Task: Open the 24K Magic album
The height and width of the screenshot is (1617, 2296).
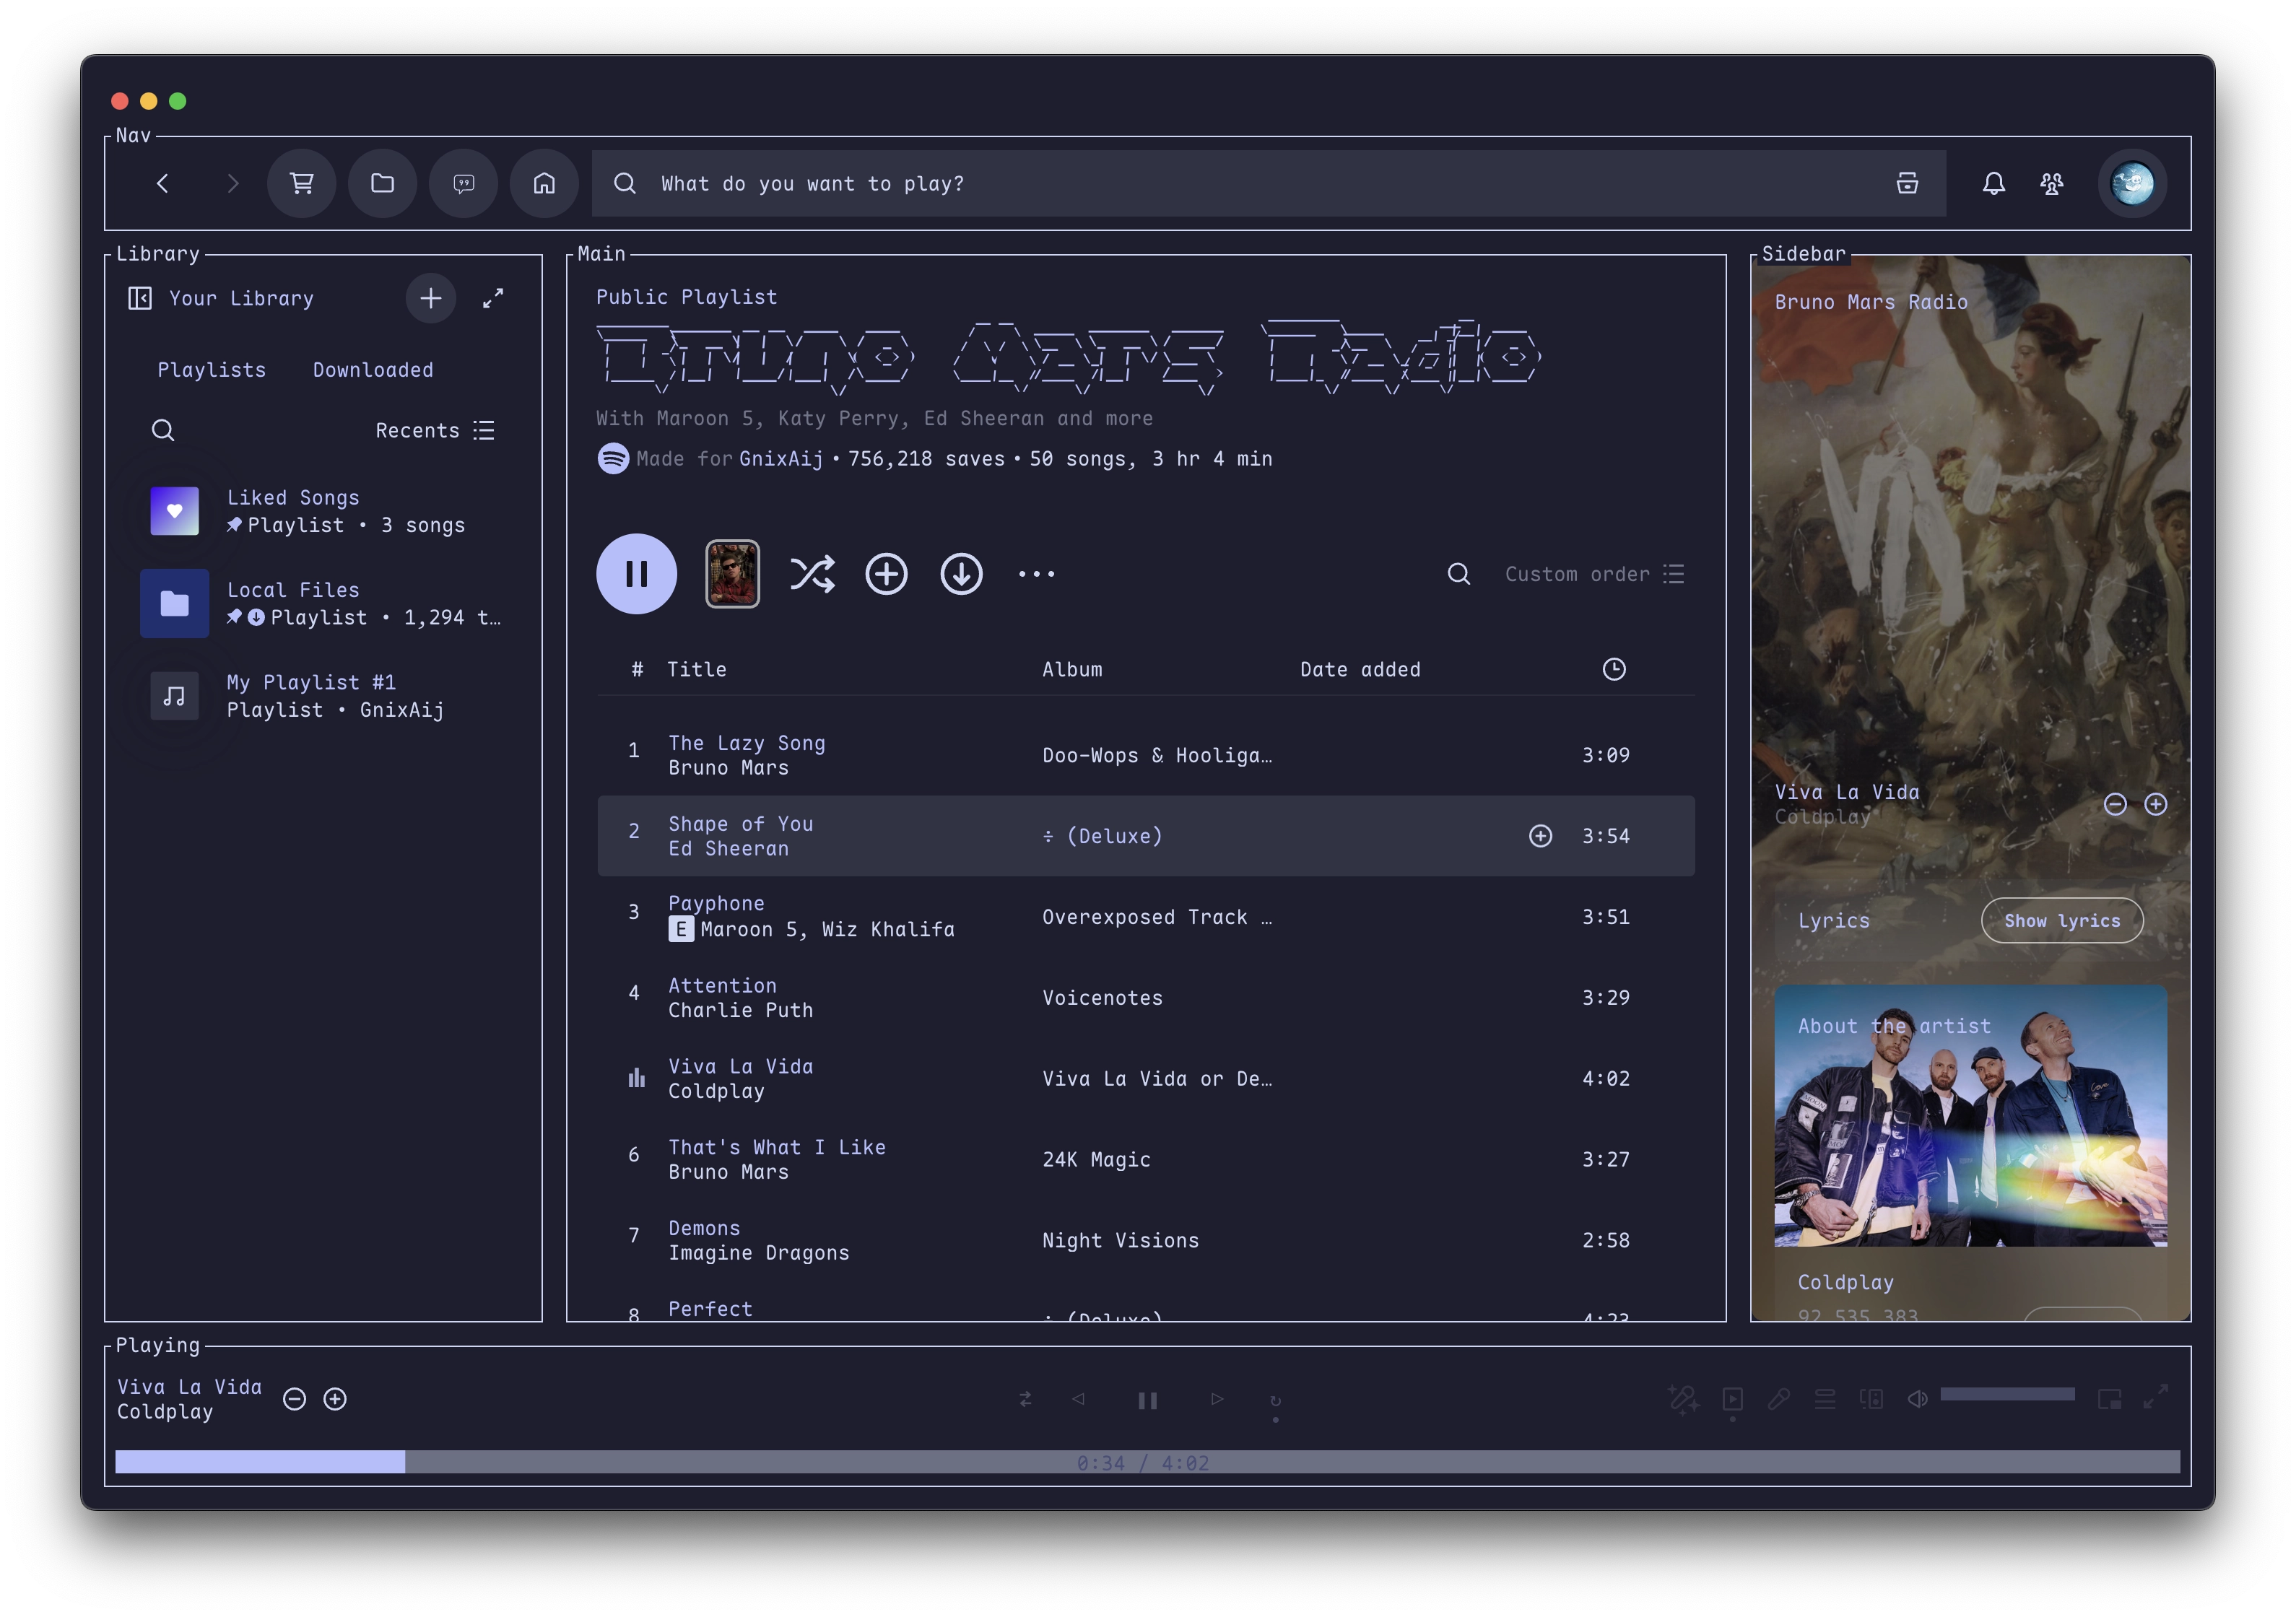Action: tap(1096, 1160)
